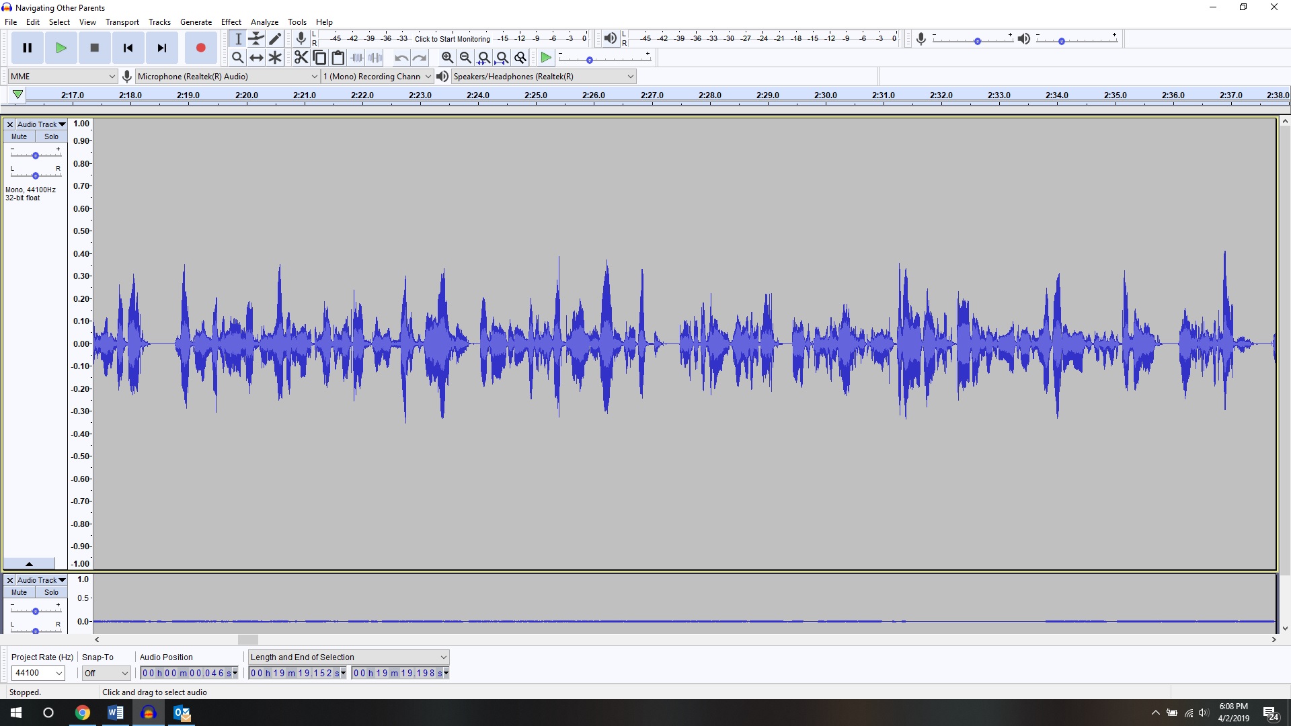The height and width of the screenshot is (726, 1291).
Task: Open the Snap-To Off dropdown
Action: pos(106,673)
